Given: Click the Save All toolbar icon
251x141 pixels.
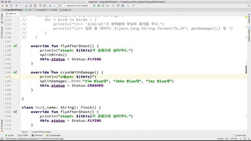Looking at the screenshot, I should click(x=7, y=5).
